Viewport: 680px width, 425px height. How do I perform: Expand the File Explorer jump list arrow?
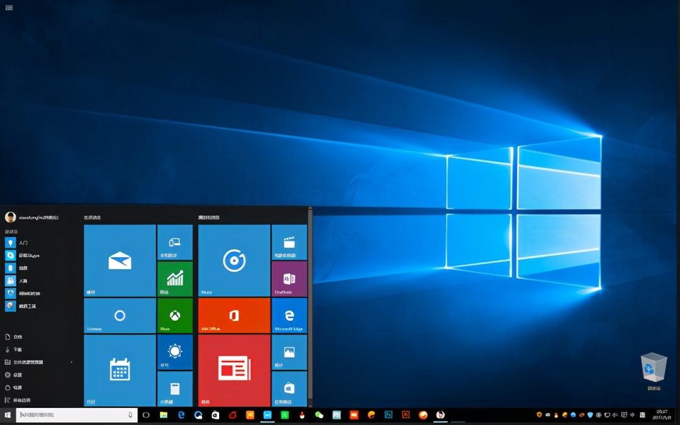coord(71,362)
